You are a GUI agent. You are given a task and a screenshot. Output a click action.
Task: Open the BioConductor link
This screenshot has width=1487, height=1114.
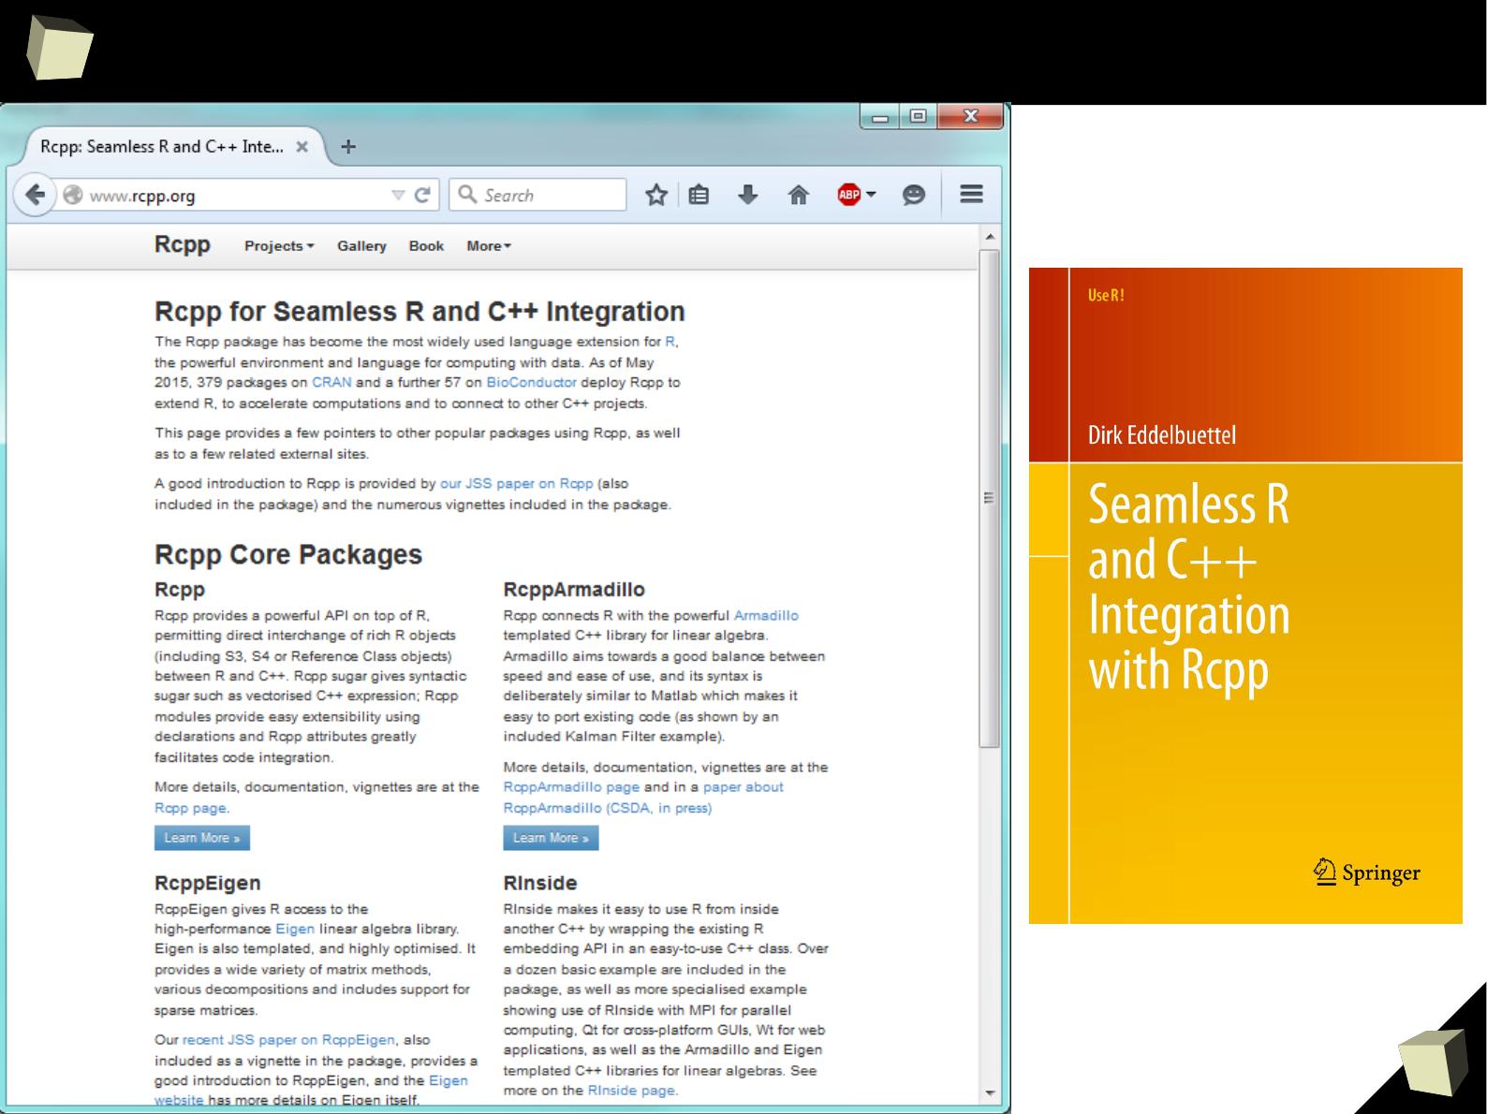click(x=531, y=382)
